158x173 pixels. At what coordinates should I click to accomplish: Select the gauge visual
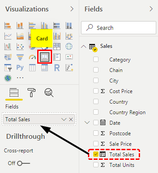32,57
